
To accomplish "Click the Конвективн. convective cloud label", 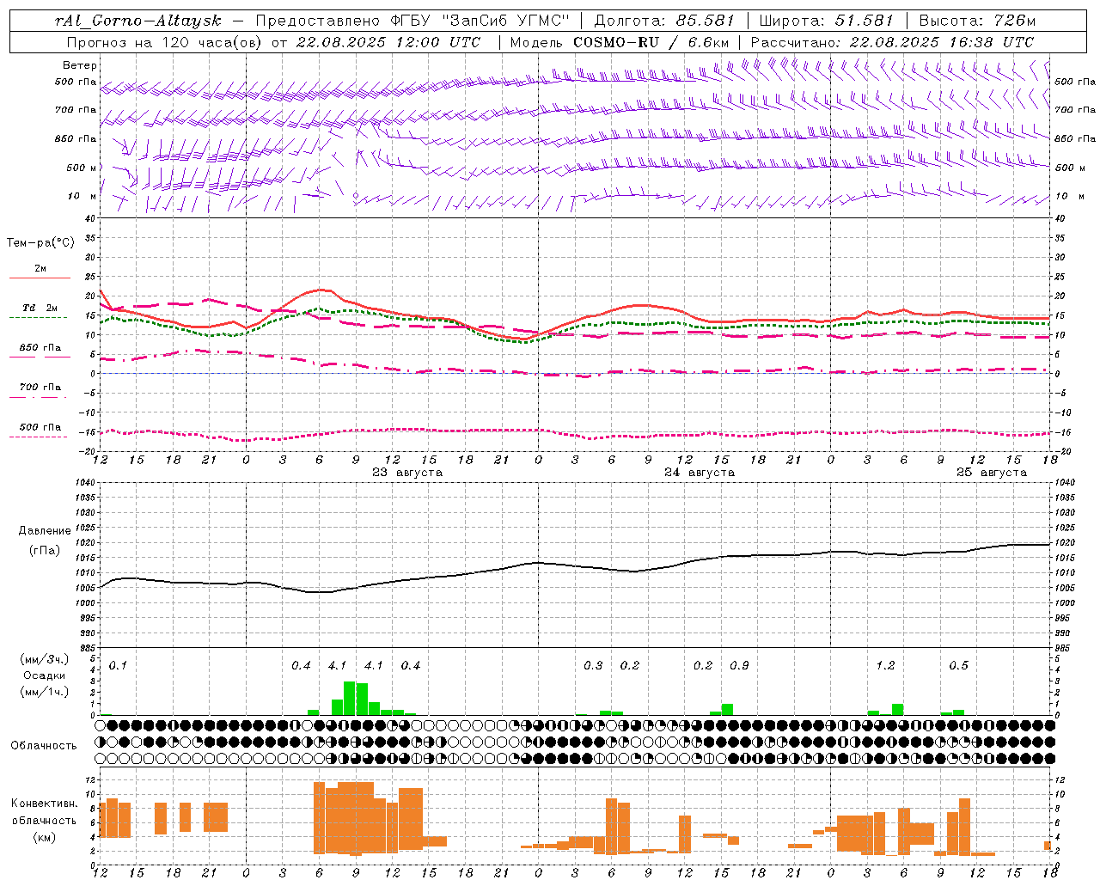I will pyautogui.click(x=44, y=804).
